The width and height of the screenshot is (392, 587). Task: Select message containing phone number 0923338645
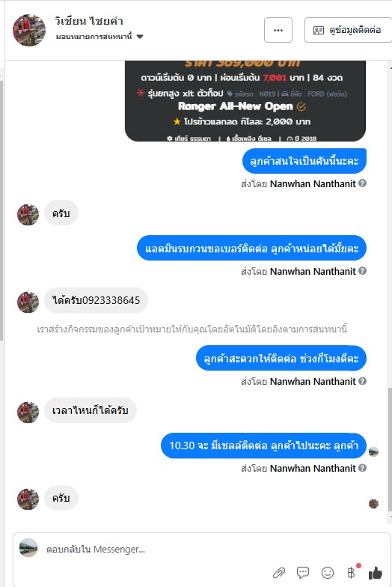[96, 300]
